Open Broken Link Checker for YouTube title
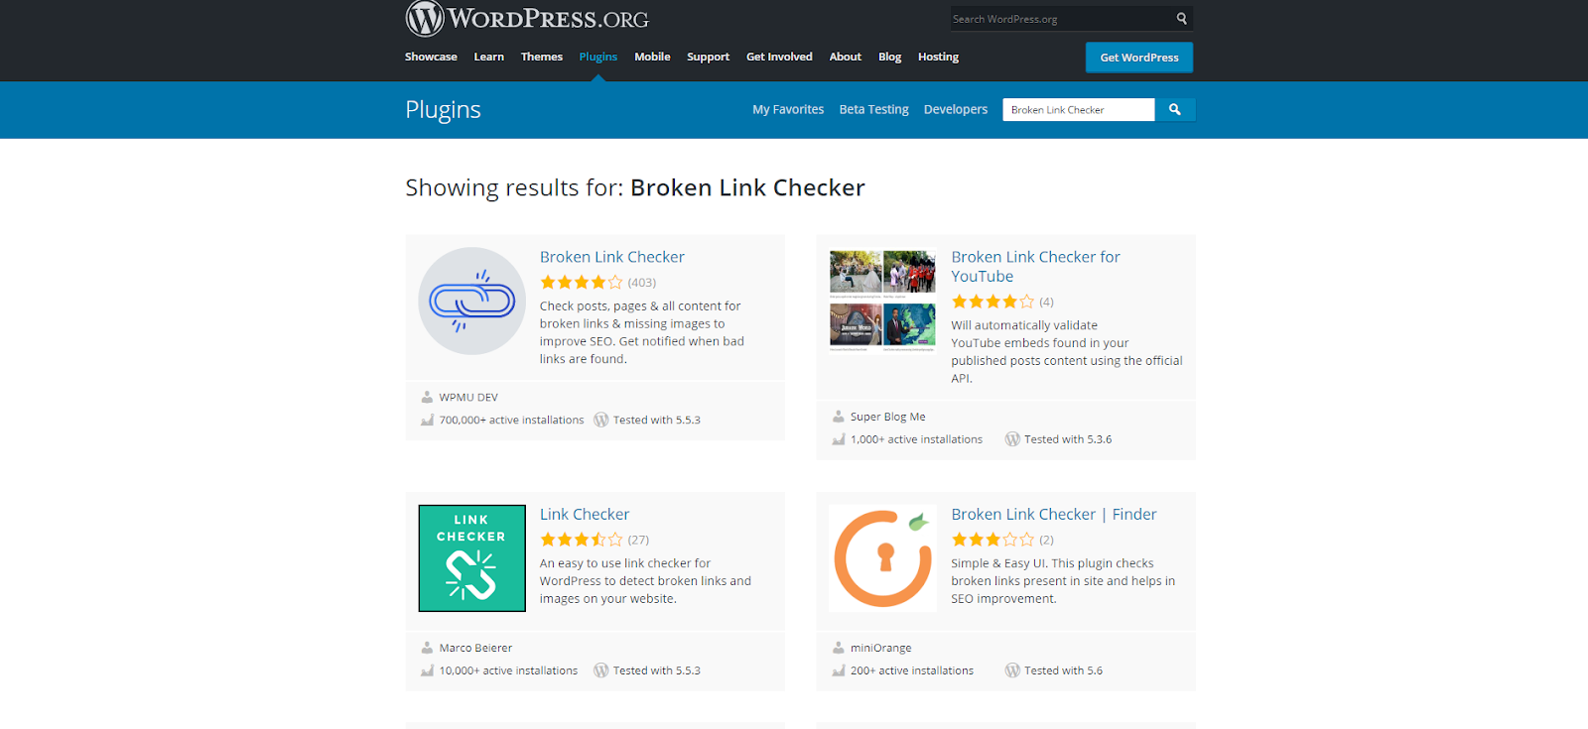The height and width of the screenshot is (729, 1588). coord(1036,267)
